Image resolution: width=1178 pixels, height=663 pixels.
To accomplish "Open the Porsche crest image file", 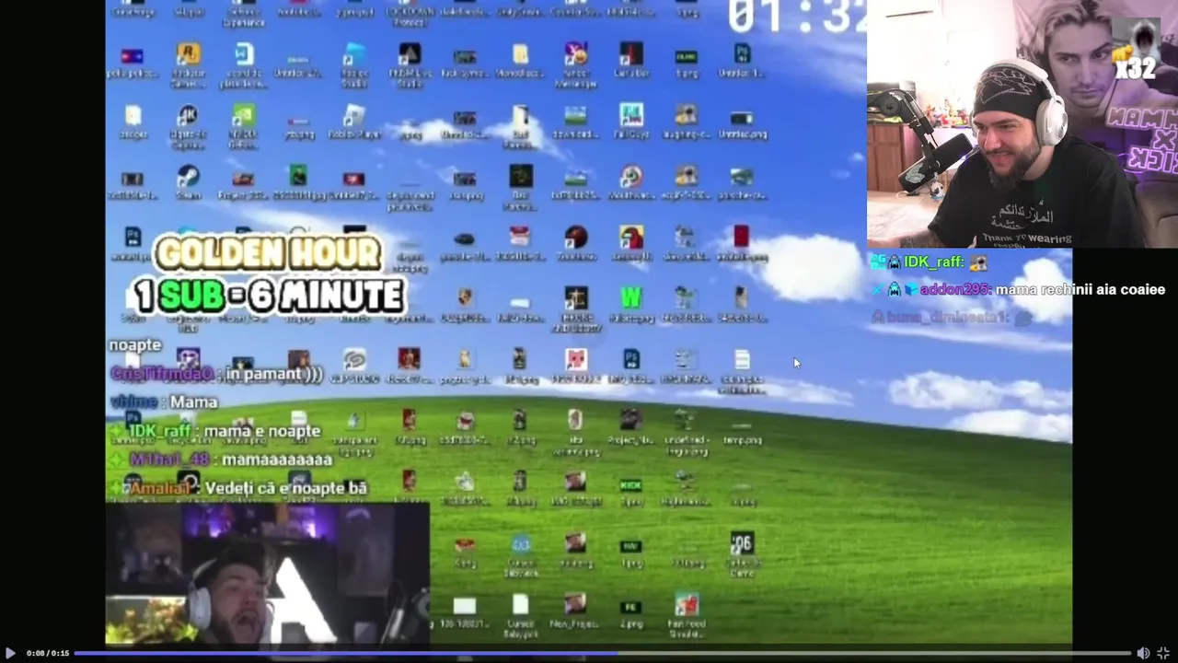I will pyautogui.click(x=465, y=297).
